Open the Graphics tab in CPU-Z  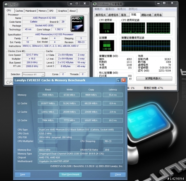[x=62, y=11]
